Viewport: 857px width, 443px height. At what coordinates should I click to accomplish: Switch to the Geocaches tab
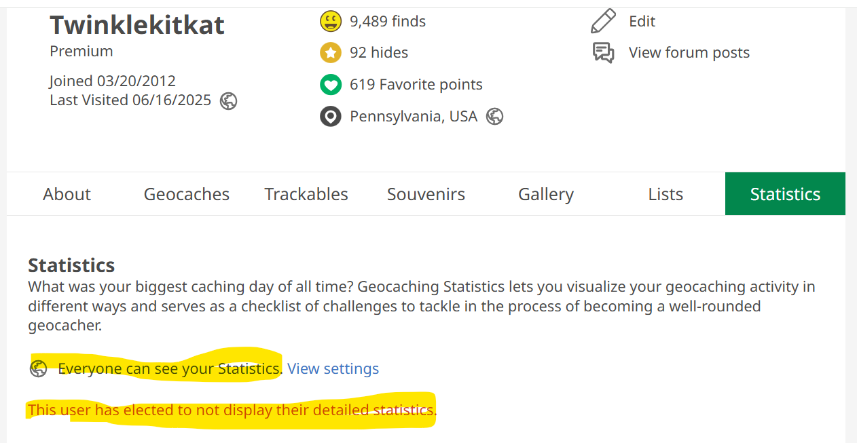coord(187,194)
